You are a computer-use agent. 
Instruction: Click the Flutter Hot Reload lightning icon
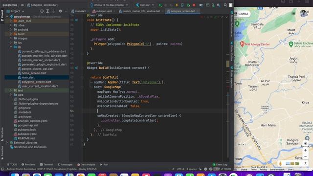177,5
